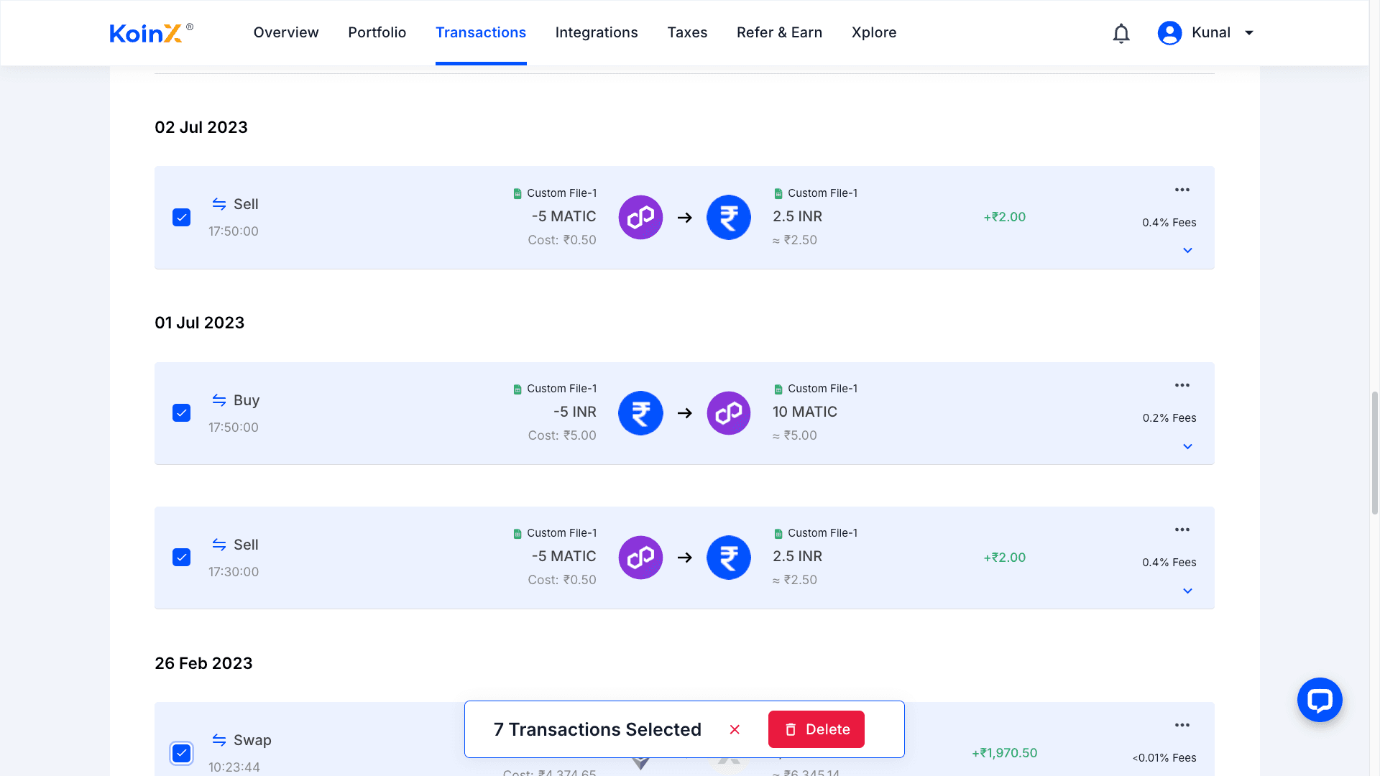The width and height of the screenshot is (1380, 776).
Task: Expand the 01 Jul 2023 buy transaction details
Action: (x=1187, y=445)
